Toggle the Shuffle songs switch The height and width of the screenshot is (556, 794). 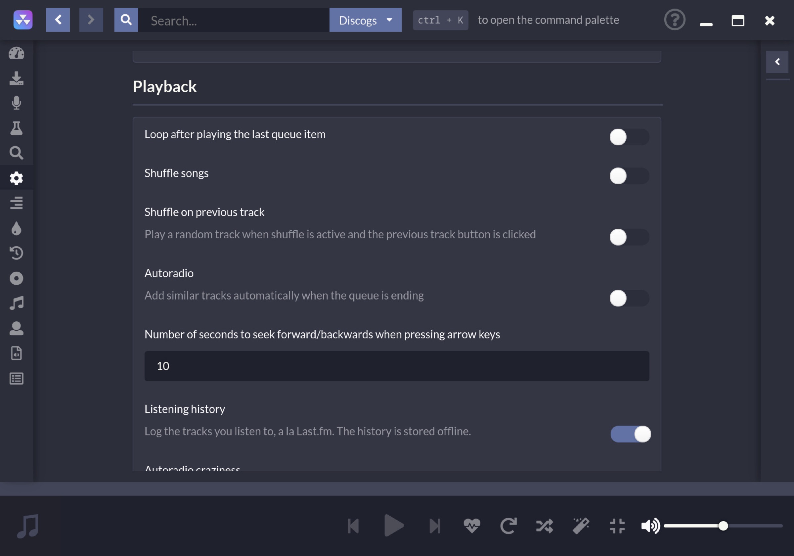tap(629, 176)
